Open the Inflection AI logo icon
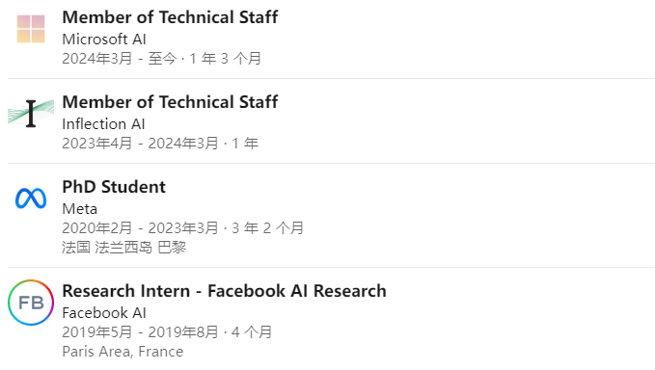Image resolution: width=655 pixels, height=370 pixels. pyautogui.click(x=31, y=113)
